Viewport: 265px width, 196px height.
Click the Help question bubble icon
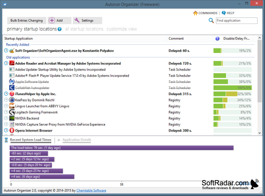tap(224, 13)
